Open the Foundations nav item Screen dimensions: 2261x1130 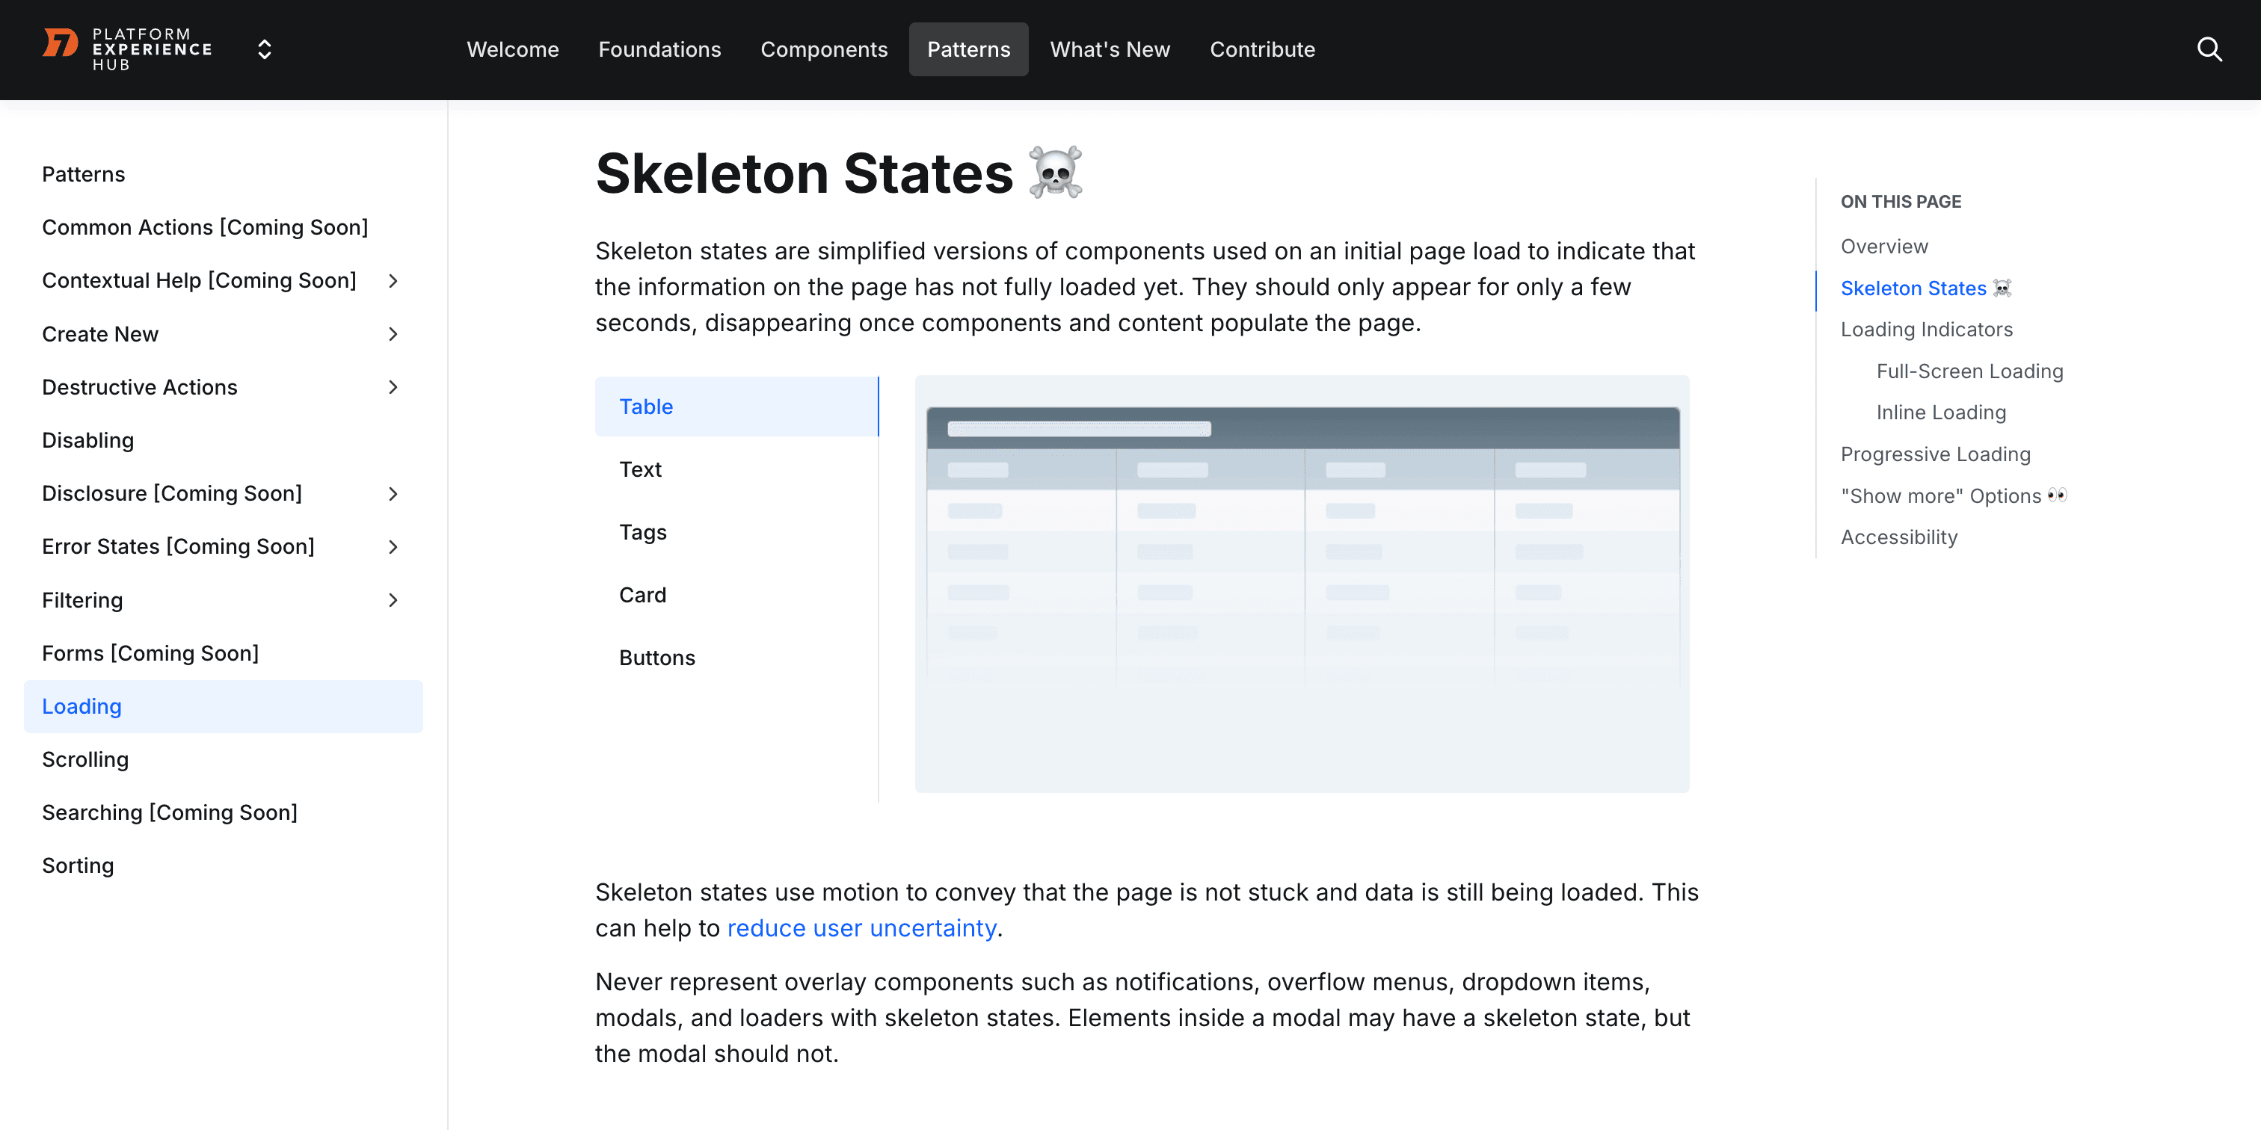(659, 49)
